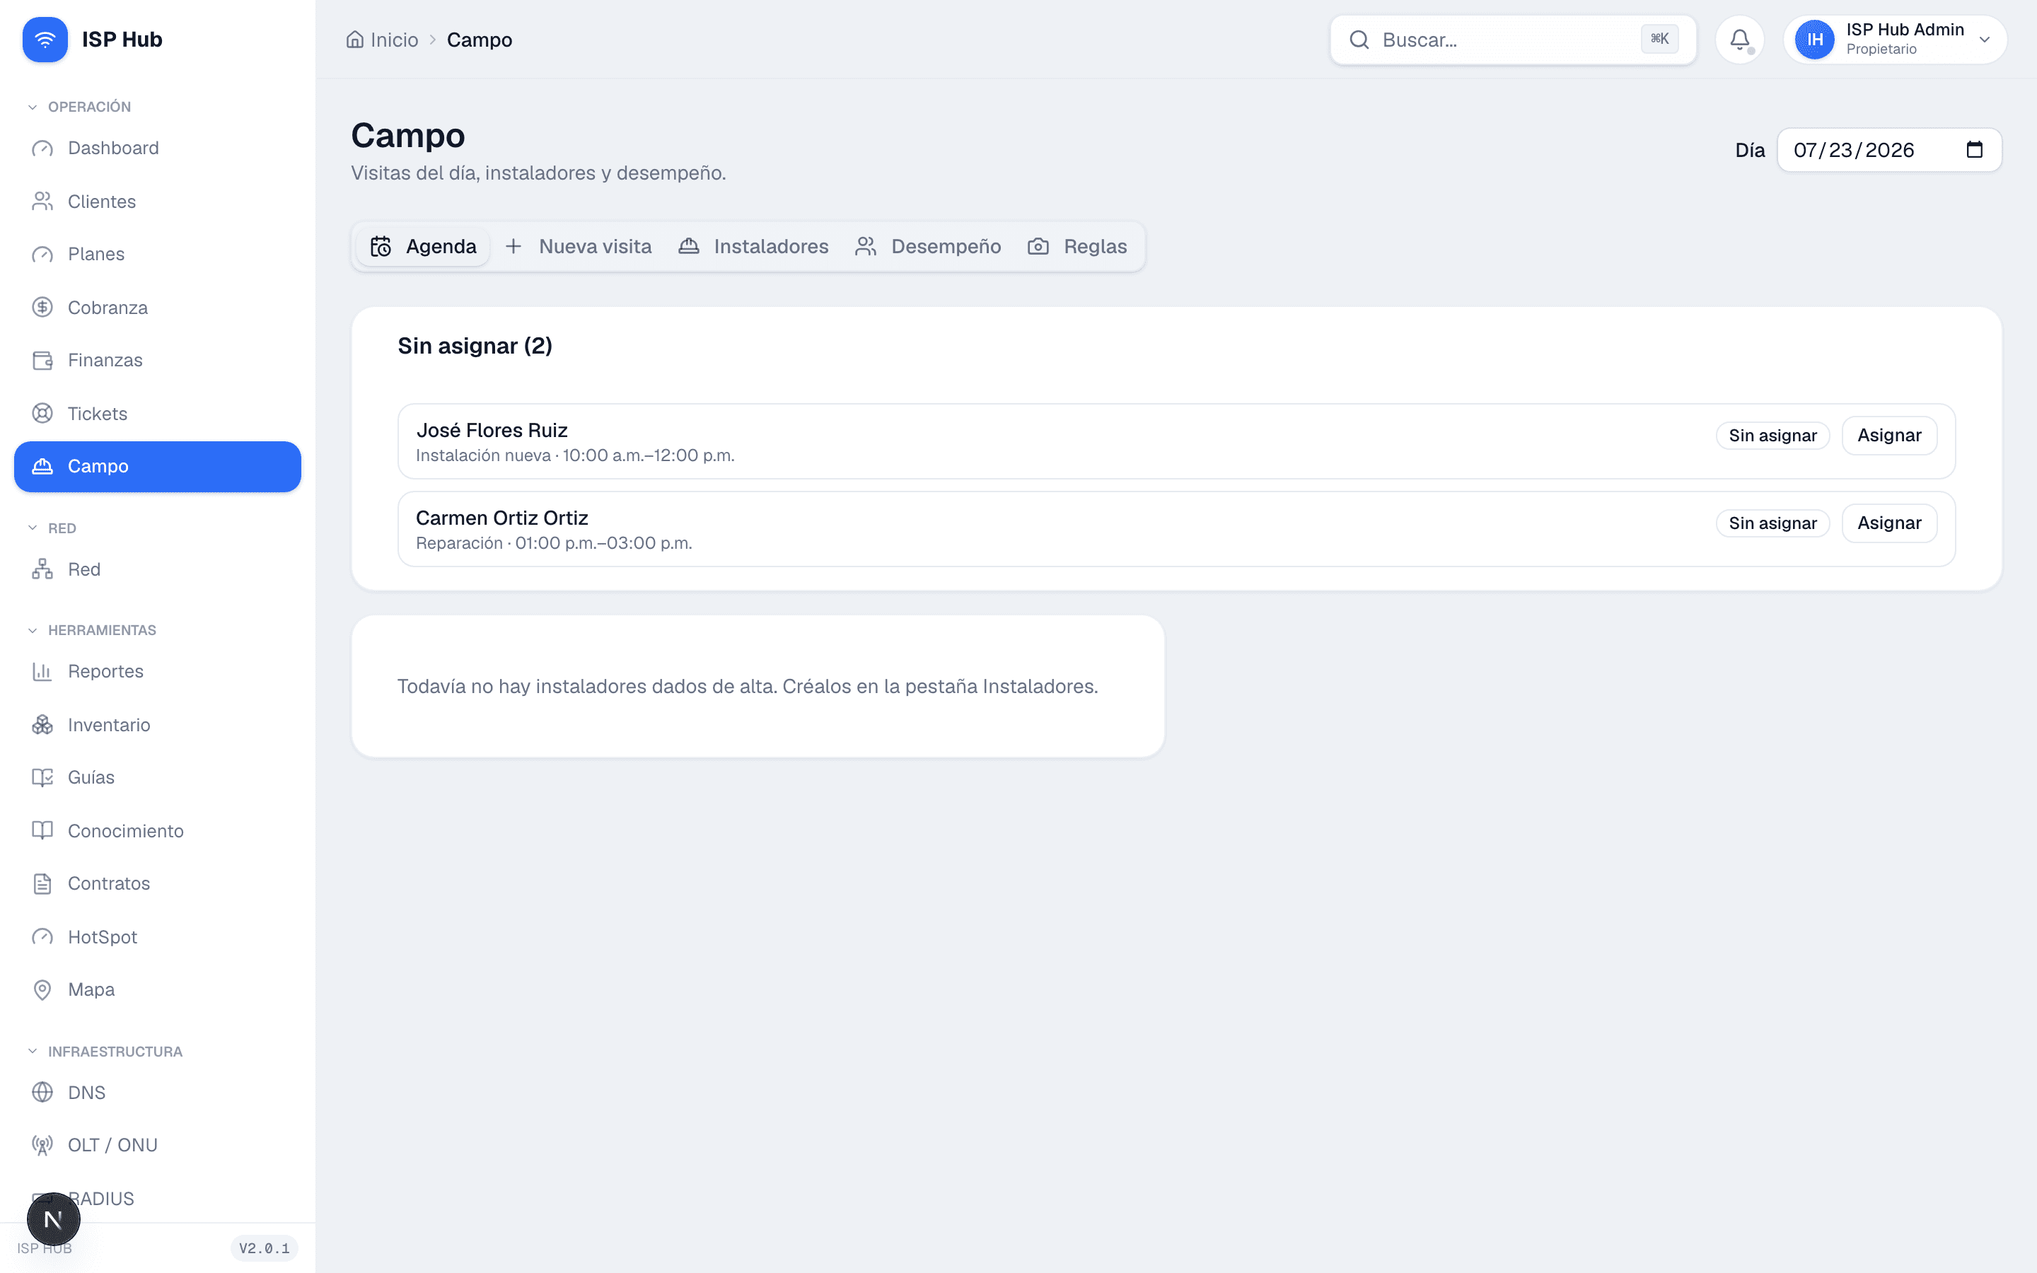This screenshot has height=1273, width=2037.
Task: Collapse the OPERACIÓN sidebar group
Action: (81, 107)
